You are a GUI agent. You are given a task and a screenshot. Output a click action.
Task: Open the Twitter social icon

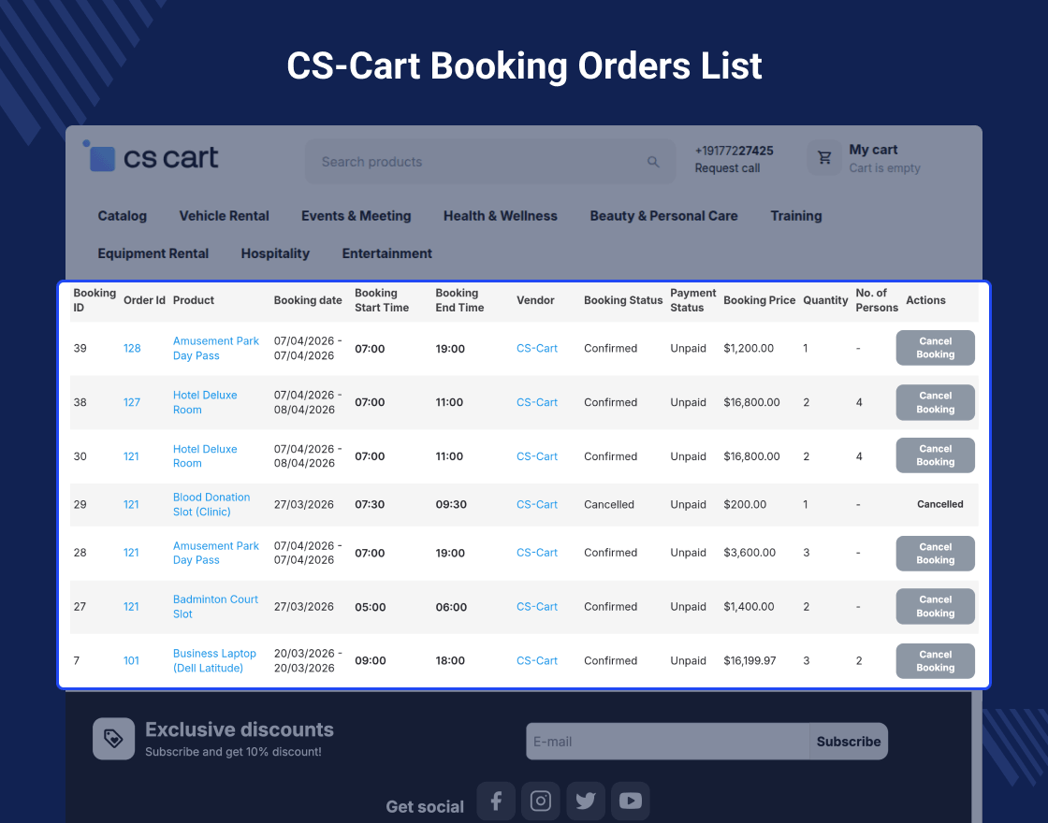586,801
